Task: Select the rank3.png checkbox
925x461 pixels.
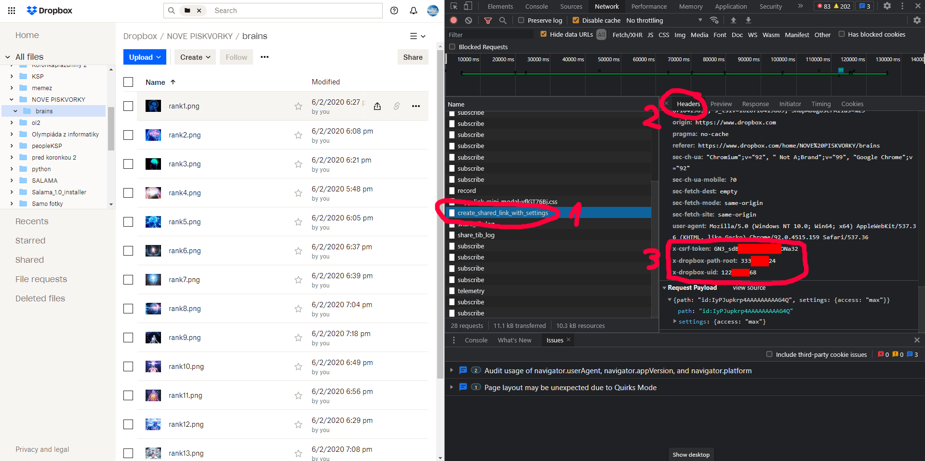Action: pos(128,164)
